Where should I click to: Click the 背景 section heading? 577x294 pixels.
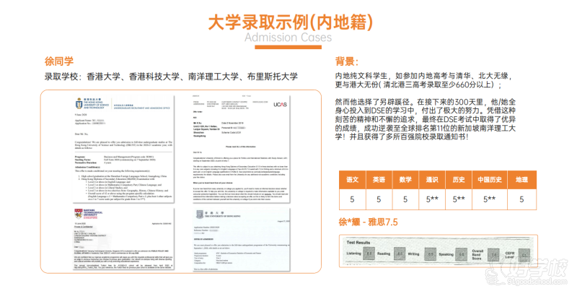click(x=347, y=61)
